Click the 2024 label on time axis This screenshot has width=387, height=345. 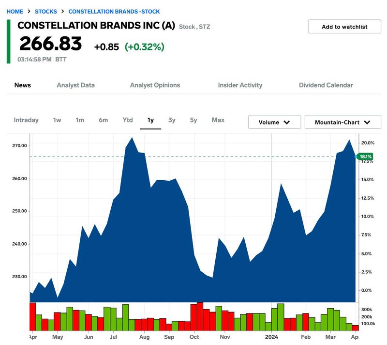click(271, 337)
